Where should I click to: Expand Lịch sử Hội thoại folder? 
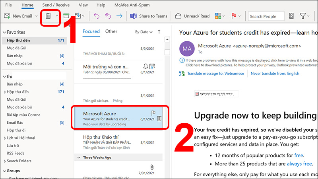pos(5,138)
